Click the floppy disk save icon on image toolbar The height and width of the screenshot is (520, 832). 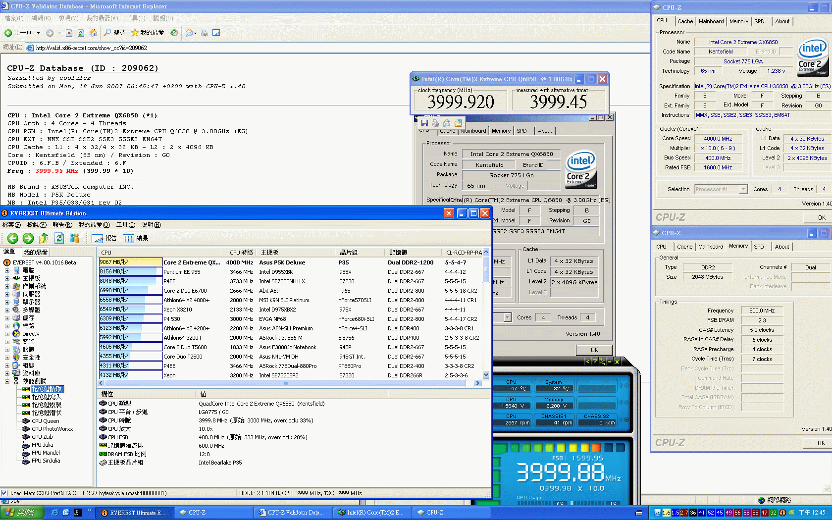point(424,123)
